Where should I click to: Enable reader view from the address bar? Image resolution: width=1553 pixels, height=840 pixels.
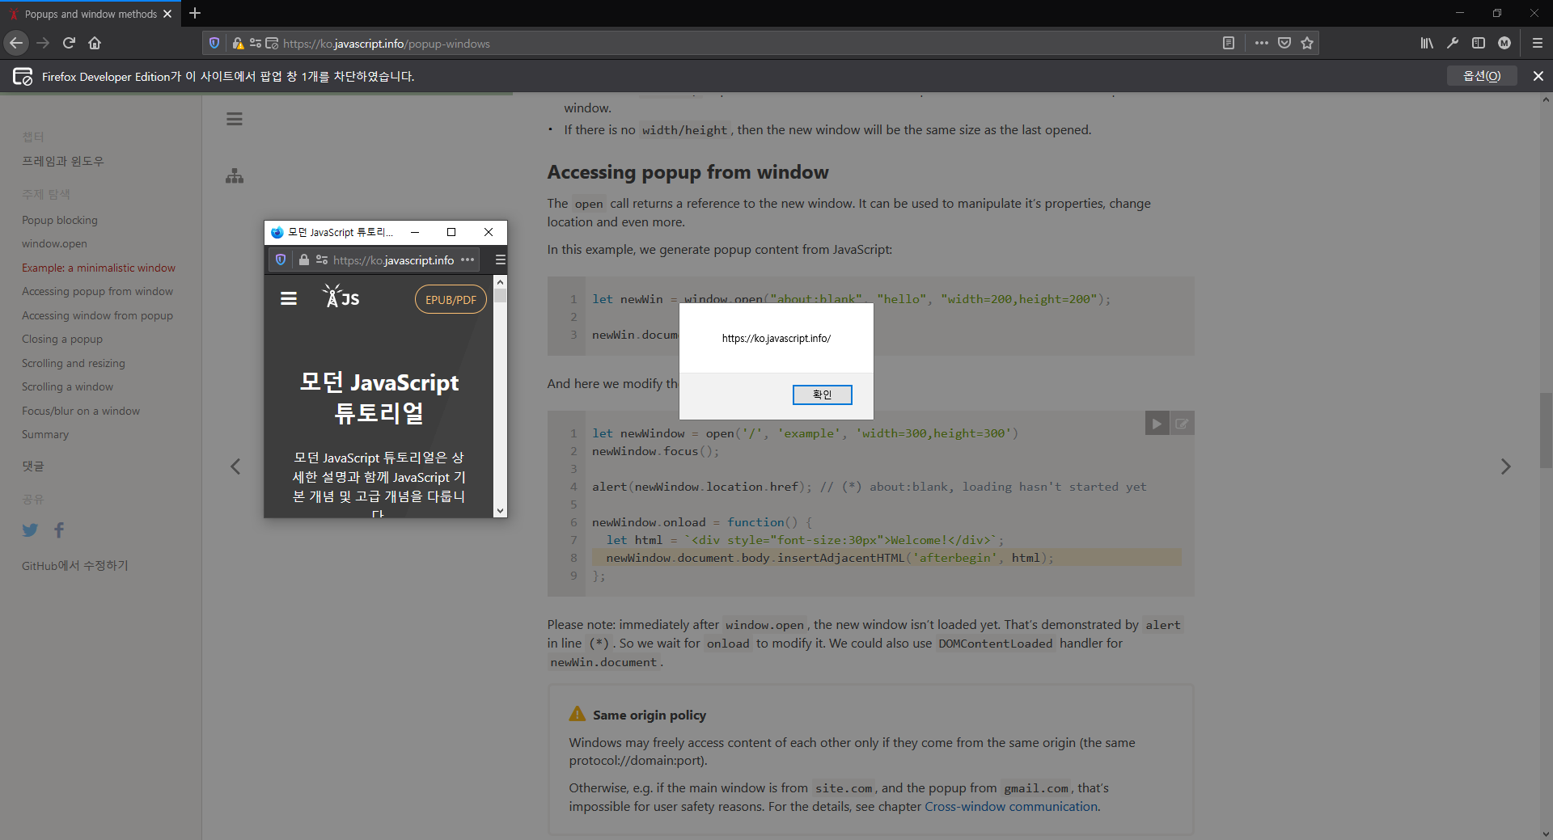[x=1229, y=43]
